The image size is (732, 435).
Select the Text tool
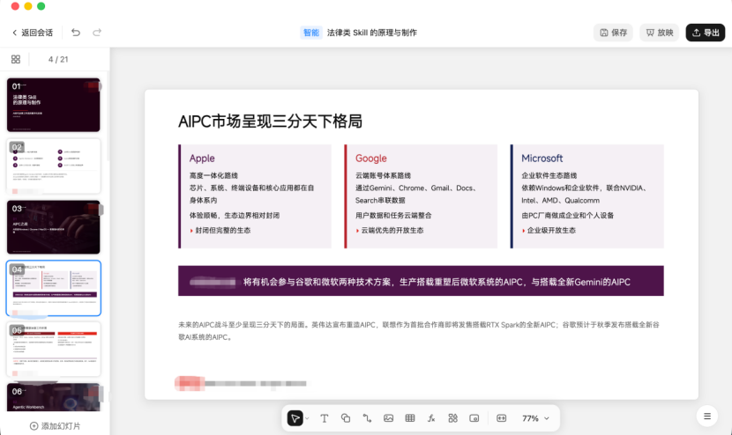click(x=324, y=418)
